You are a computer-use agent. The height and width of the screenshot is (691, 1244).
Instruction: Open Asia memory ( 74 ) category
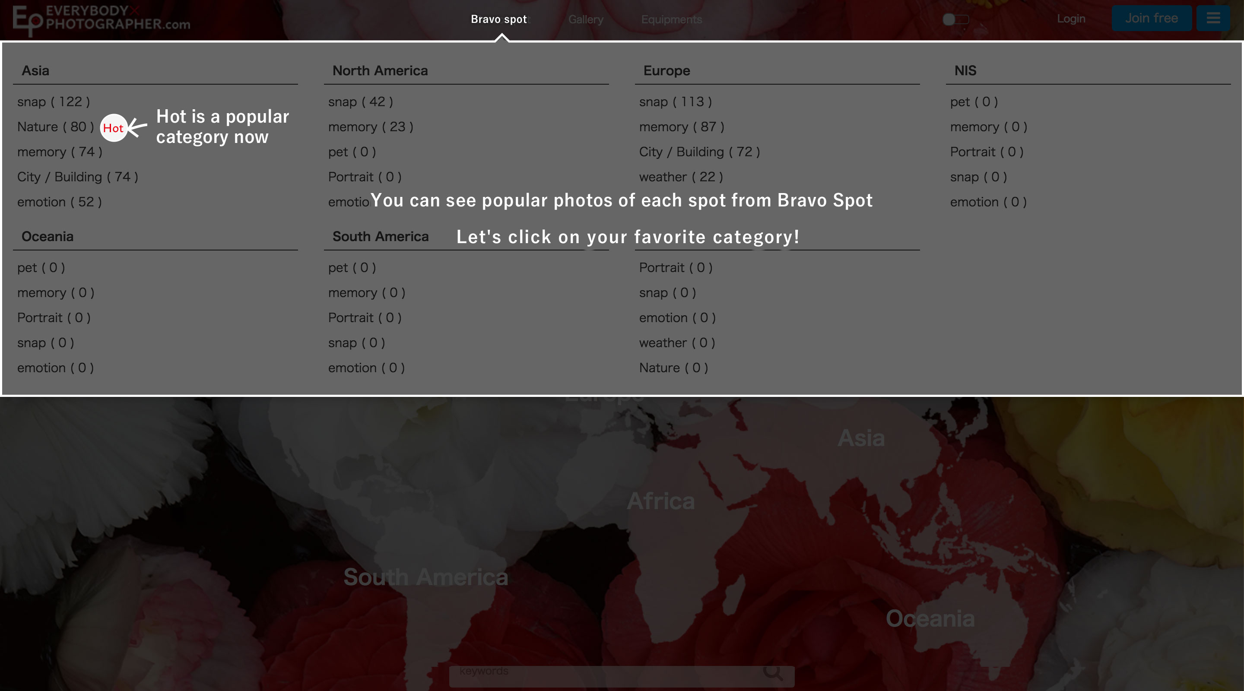[x=60, y=152]
